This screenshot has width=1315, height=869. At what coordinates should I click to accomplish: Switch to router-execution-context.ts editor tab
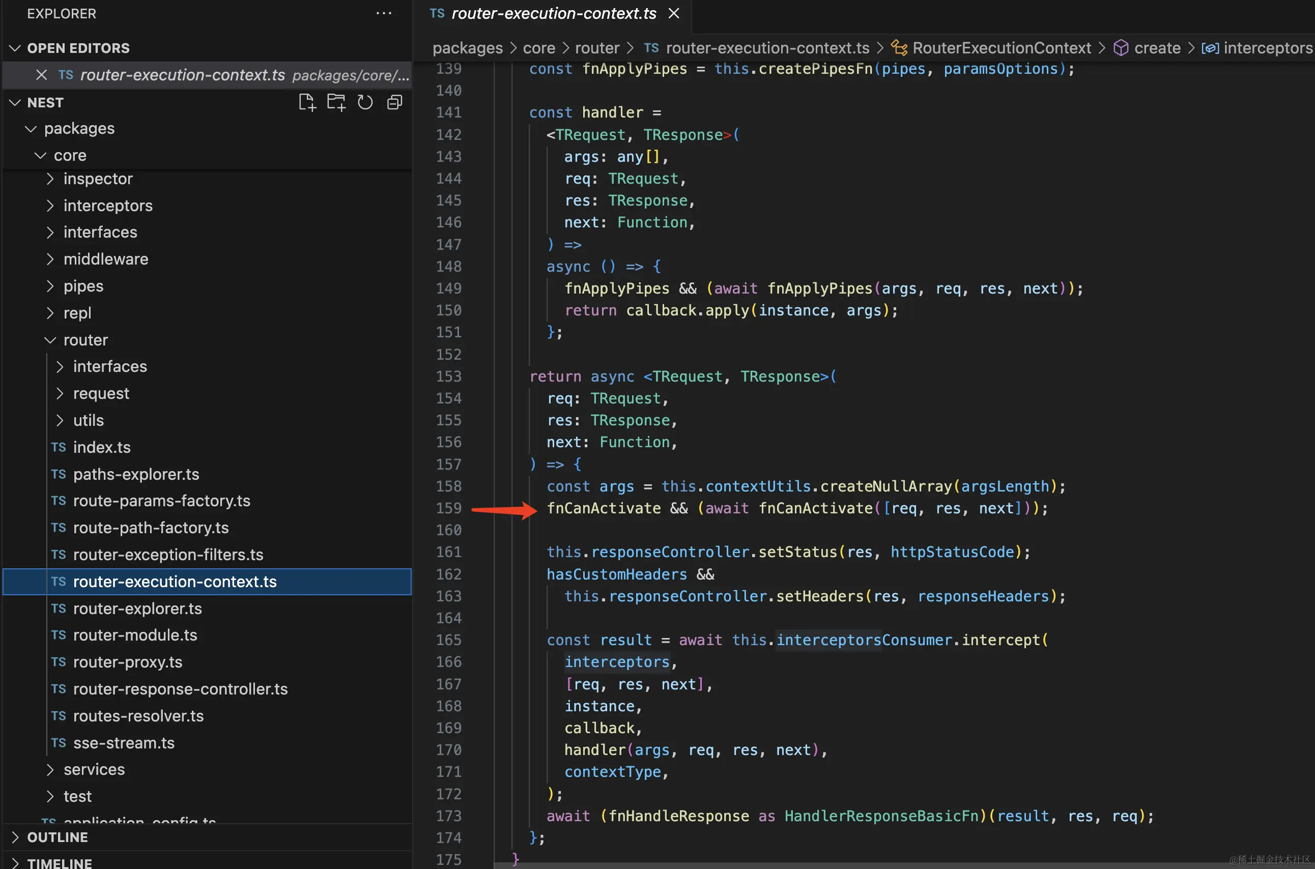[553, 13]
